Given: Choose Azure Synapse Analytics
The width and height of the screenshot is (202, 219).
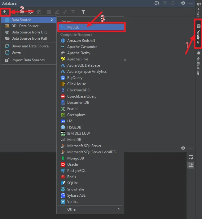Looking at the screenshot, I should [90, 72].
